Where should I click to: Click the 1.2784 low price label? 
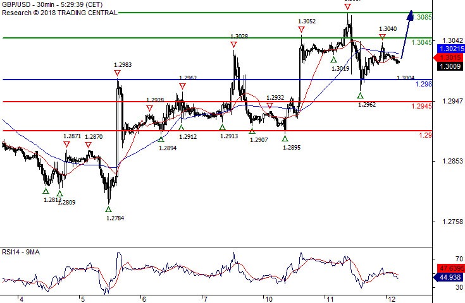tap(115, 218)
